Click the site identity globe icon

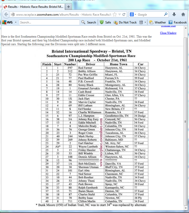point(13,14)
